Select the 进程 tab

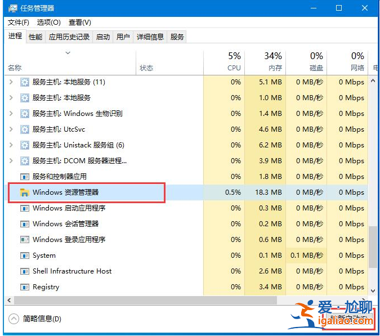15,36
